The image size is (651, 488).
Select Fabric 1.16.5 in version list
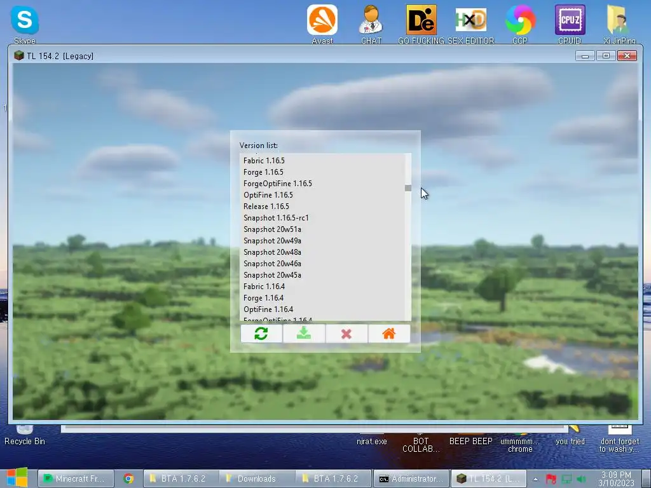pyautogui.click(x=322, y=161)
